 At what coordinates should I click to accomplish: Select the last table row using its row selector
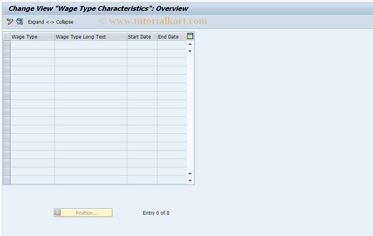7,180
